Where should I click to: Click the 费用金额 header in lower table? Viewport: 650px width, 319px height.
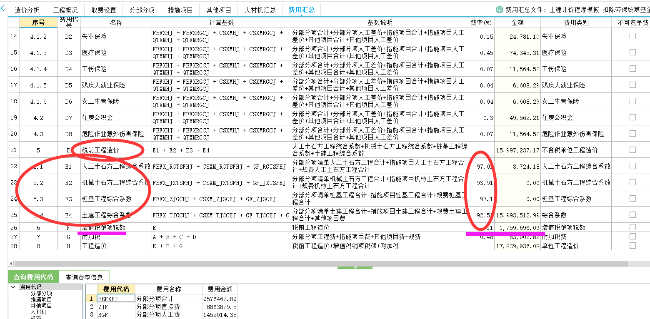(220, 289)
